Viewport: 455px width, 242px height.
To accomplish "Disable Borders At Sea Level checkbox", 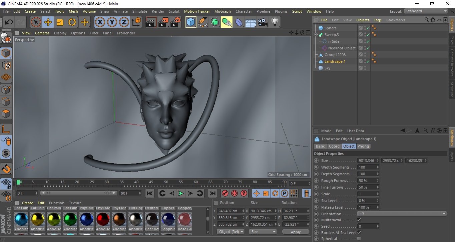I will tap(359, 233).
